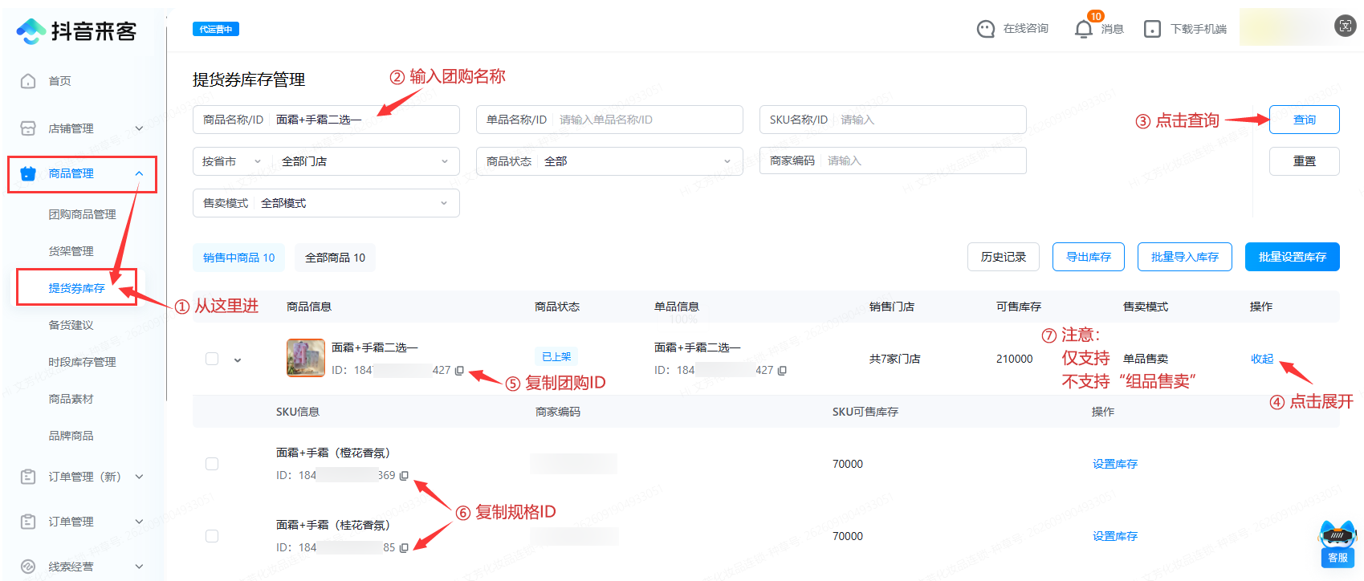Click the home icon in sidebar
Screen dimensions: 1364x581
(x=28, y=81)
